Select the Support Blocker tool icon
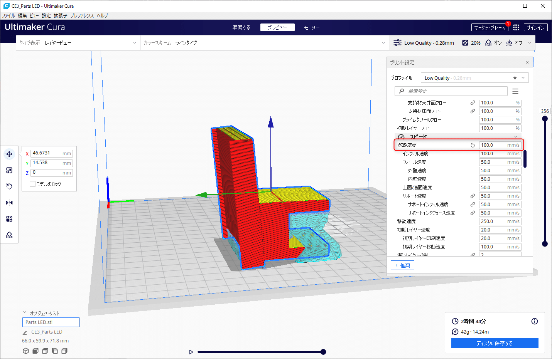Image resolution: width=552 pixels, height=359 pixels. tap(9, 235)
